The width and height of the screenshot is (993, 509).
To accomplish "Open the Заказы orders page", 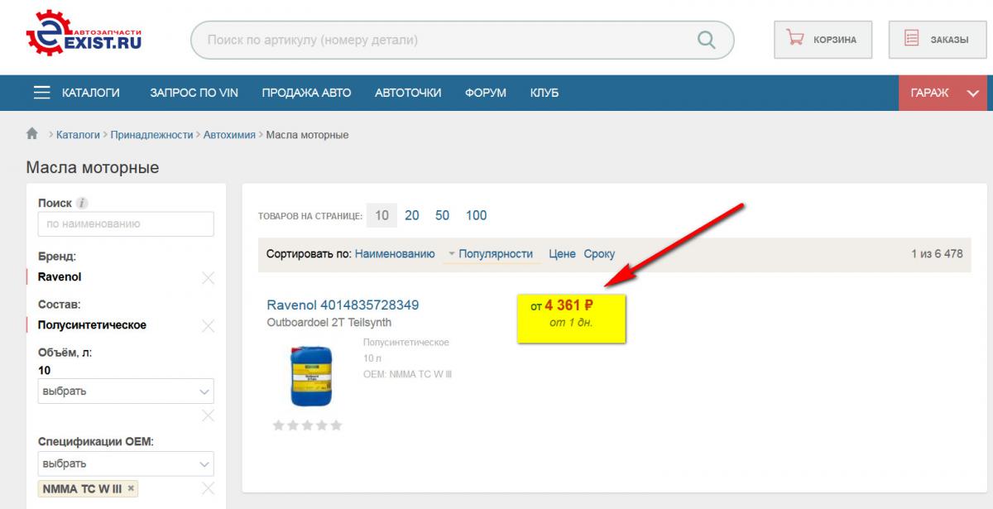I will pyautogui.click(x=938, y=40).
